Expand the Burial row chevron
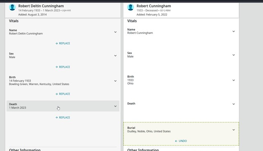 [233, 130]
